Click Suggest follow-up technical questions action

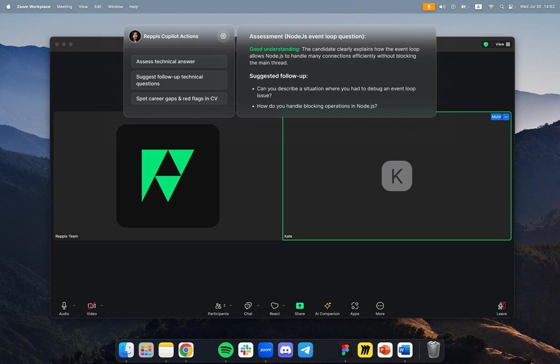(179, 80)
